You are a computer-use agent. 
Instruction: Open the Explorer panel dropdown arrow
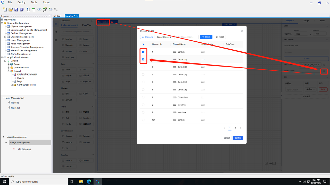pos(49,16)
